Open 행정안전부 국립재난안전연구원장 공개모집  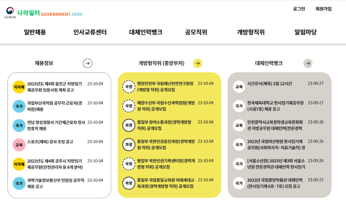coord(165,86)
